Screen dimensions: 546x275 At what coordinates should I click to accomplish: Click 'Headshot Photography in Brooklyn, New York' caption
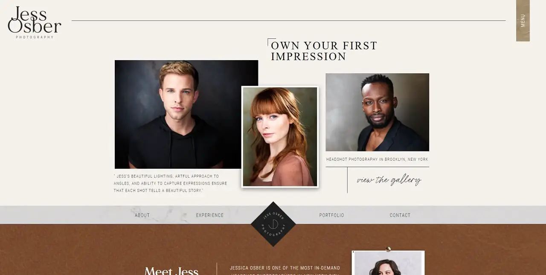click(x=377, y=159)
